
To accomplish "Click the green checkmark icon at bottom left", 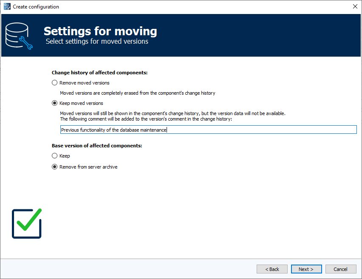I will [x=26, y=223].
